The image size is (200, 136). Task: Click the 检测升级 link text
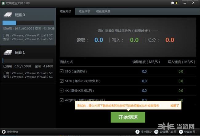click(12, 132)
